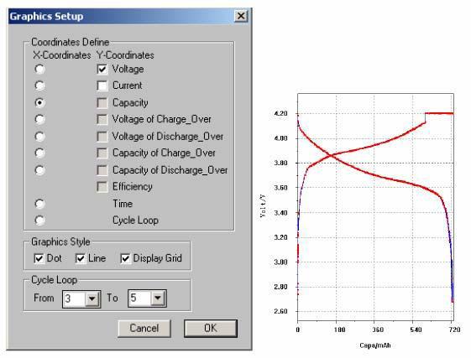
Task: Select the radio beside Voltage of Charge_Over
Action: coord(40,119)
